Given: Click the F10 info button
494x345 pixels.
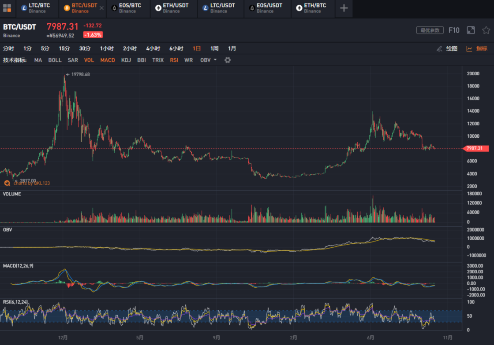Looking at the screenshot, I should 454,30.
